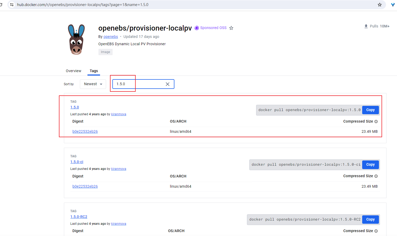Screen dimensions: 397x236
Task: Open digest b0e22532eb26 under tag 1.5.0
Action: coord(85,131)
